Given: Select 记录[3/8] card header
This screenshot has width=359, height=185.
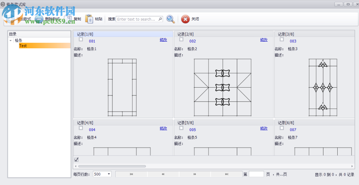Looking at the screenshot, I should click(315, 34).
